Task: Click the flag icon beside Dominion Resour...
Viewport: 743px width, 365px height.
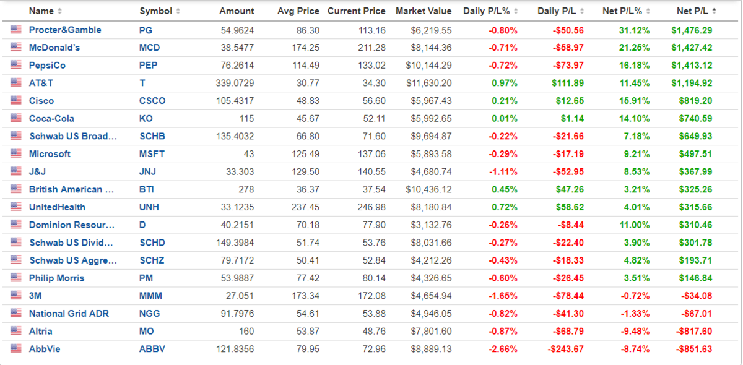Action: coord(15,225)
